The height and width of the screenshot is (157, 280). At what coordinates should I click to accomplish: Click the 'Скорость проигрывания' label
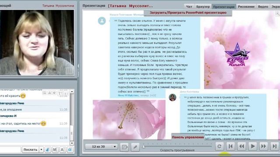(x=177, y=150)
